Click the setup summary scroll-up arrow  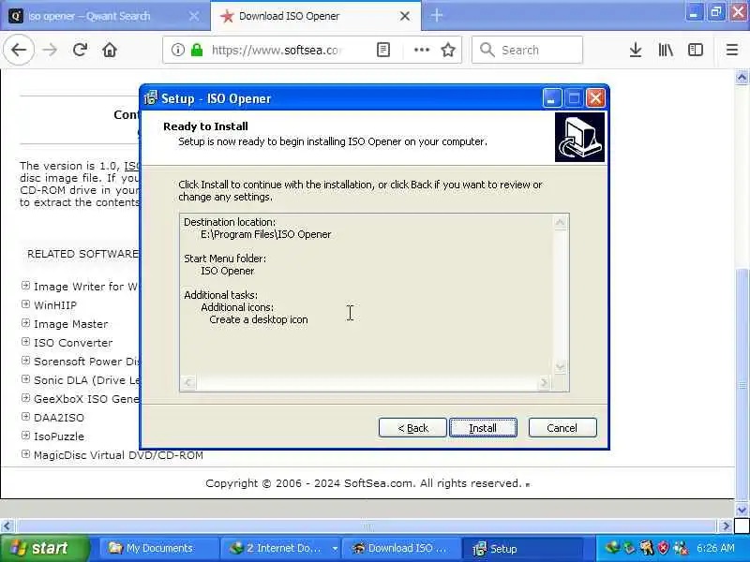(560, 222)
